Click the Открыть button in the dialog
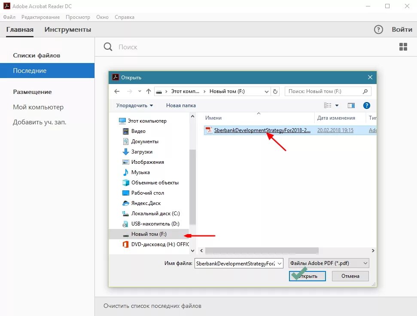Image resolution: width=417 pixels, height=316 pixels. [307, 276]
